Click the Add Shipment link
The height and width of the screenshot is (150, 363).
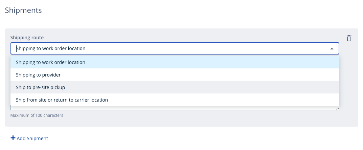click(32, 138)
